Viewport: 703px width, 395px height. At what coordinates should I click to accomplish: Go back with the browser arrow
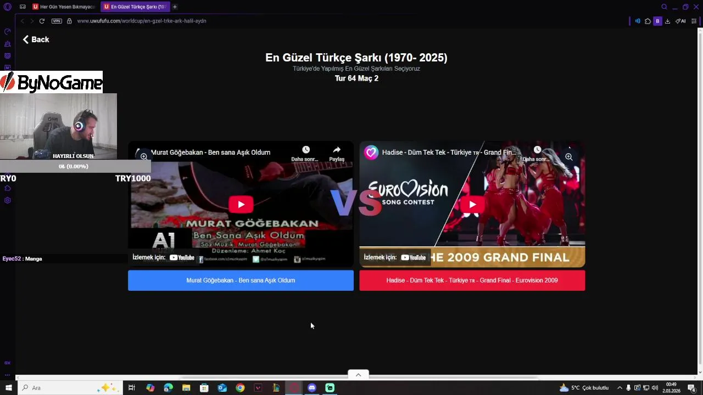coord(22,21)
